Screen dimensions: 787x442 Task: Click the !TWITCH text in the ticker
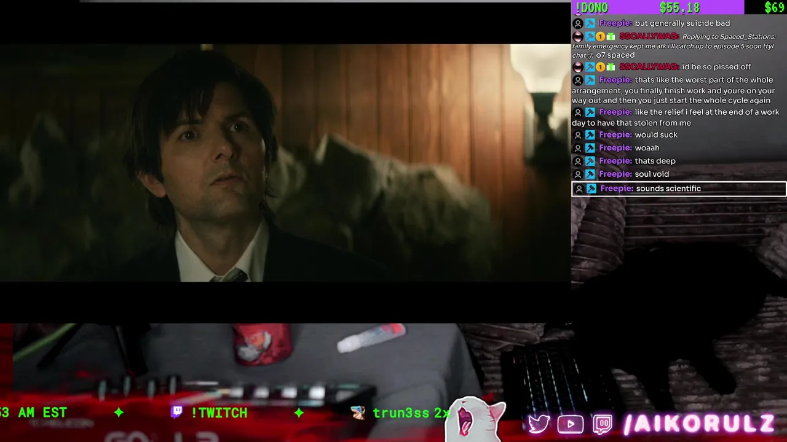pyautogui.click(x=219, y=413)
